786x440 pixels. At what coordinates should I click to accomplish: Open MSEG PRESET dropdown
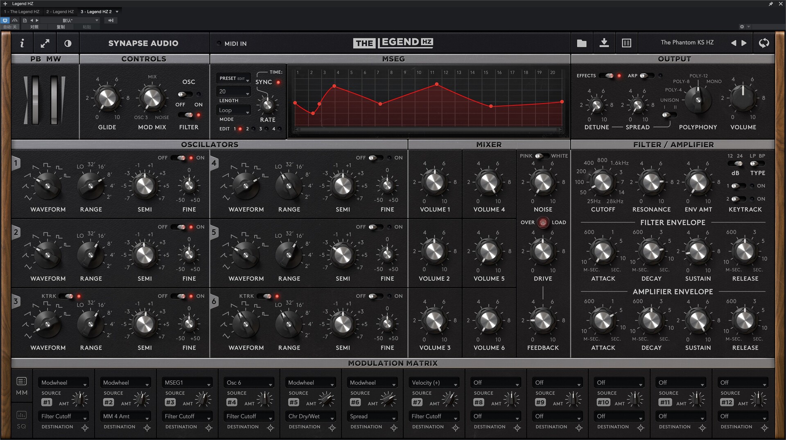coord(233,78)
